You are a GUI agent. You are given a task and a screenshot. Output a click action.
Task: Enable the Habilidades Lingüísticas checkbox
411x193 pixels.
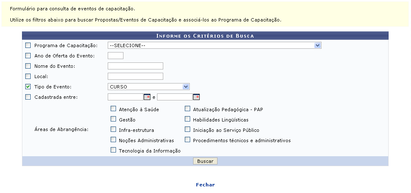tap(188, 119)
